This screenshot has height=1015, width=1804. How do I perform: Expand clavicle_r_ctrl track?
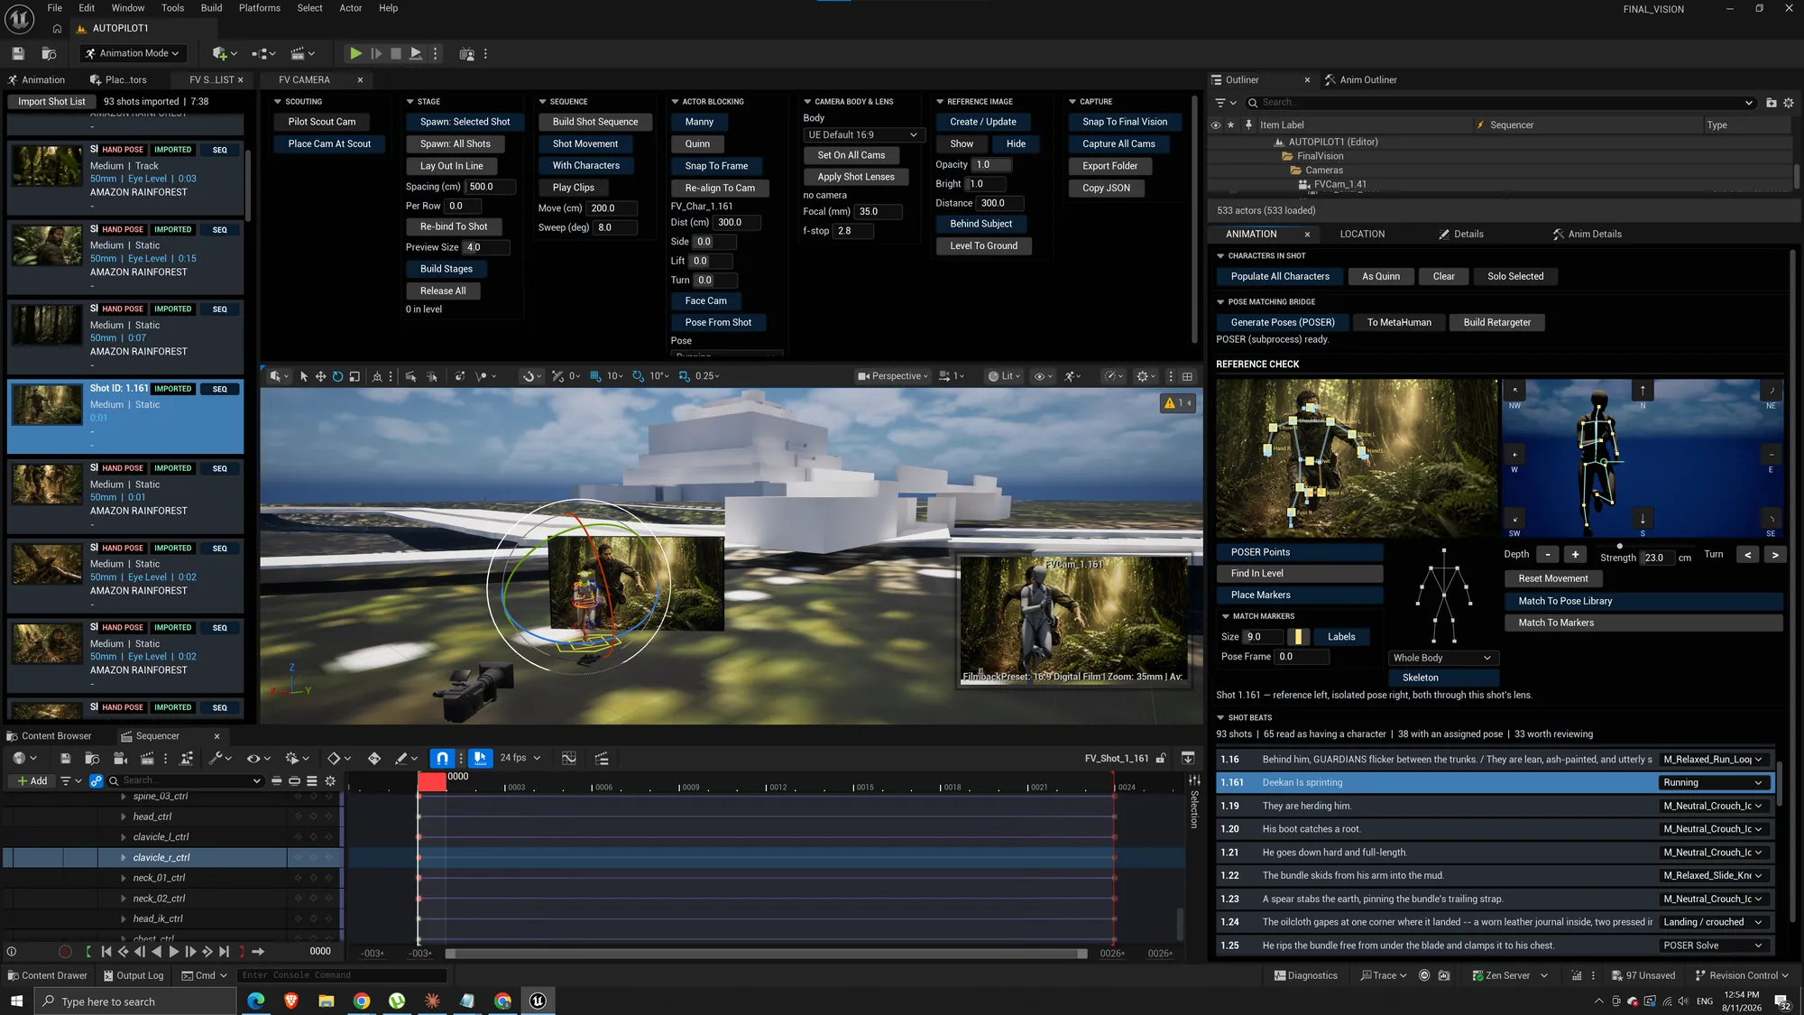124,858
